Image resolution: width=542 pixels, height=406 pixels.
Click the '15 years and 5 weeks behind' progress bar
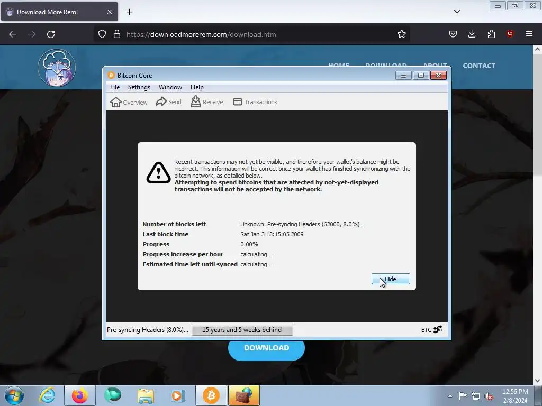(x=242, y=330)
